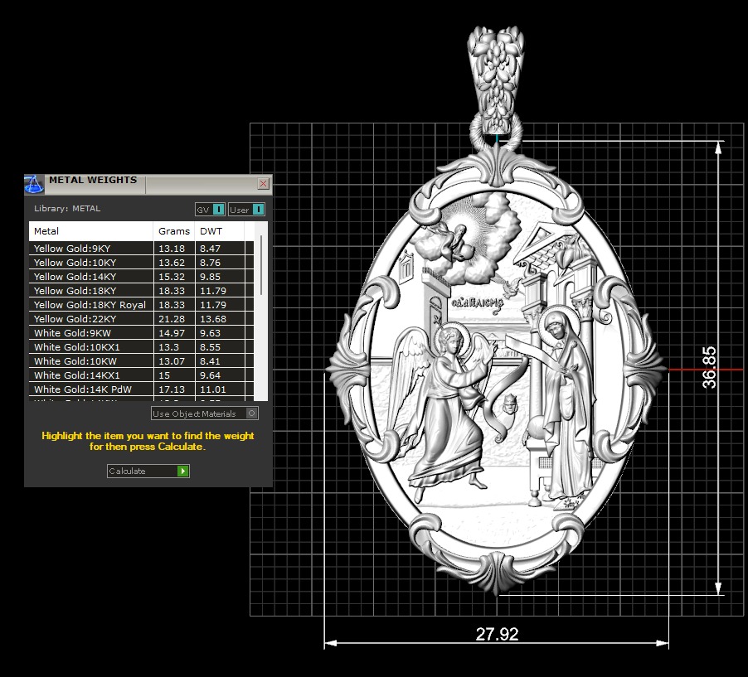
Task: Close the Metal Weights panel
Action: click(x=264, y=184)
